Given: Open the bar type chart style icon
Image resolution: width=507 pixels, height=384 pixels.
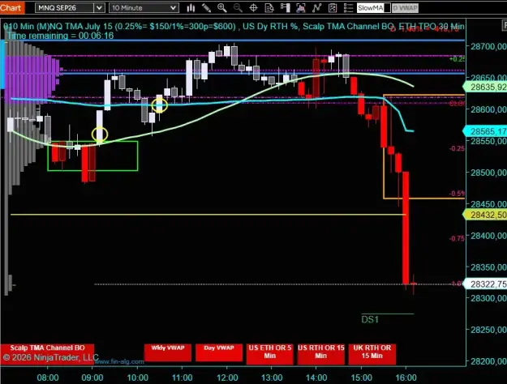Looking at the screenshot, I should [191, 8].
